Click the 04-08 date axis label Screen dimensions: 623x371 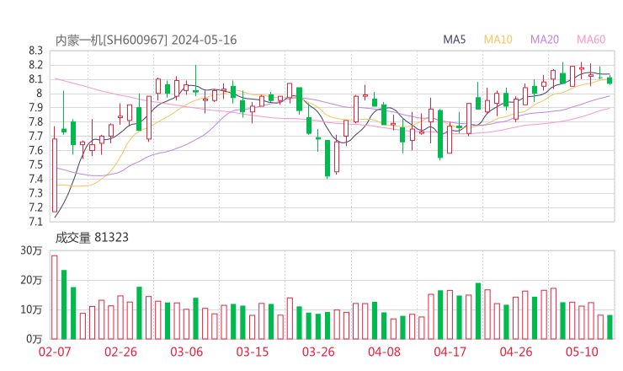coord(384,352)
